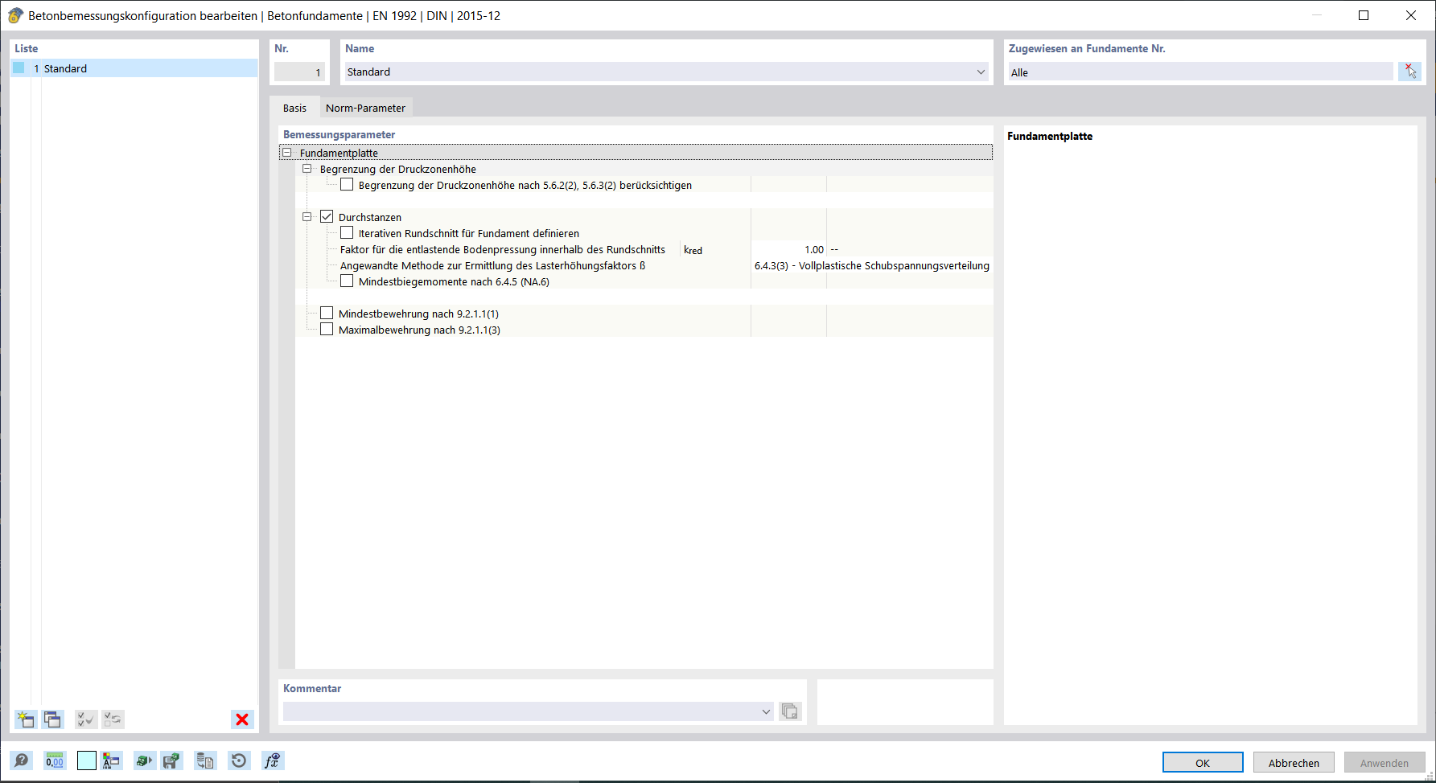
Task: Collapse the Fundamentplatte tree node
Action: tap(286, 153)
